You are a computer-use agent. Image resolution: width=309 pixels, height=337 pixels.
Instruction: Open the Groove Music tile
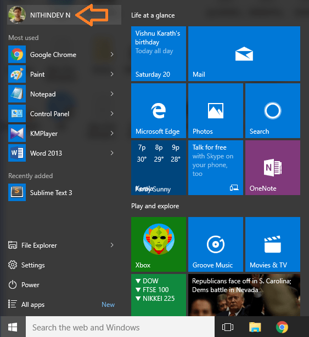216,244
